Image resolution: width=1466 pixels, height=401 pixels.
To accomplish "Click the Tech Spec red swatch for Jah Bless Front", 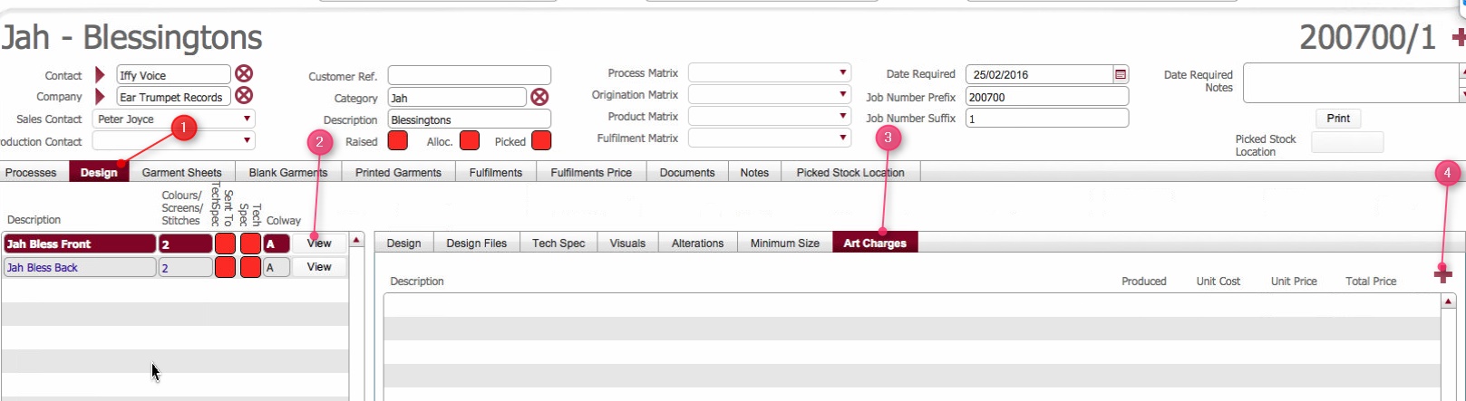I will pyautogui.click(x=250, y=243).
